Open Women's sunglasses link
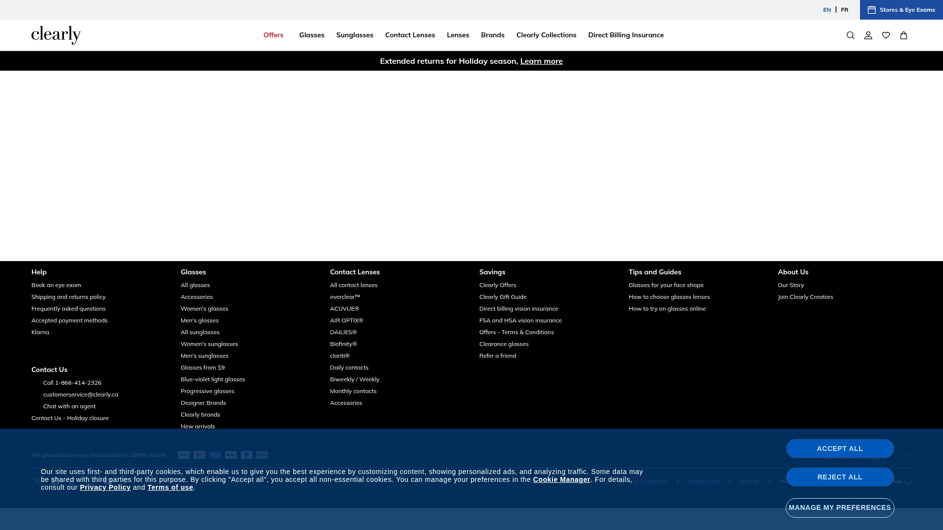 click(209, 344)
